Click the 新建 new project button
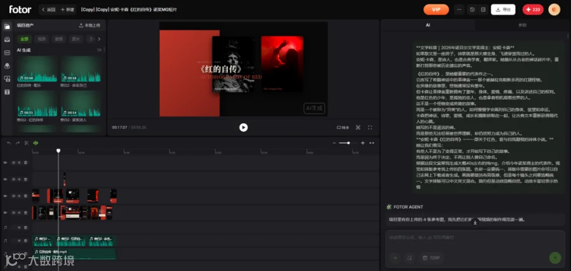The width and height of the screenshot is (571, 271). tap(67, 10)
